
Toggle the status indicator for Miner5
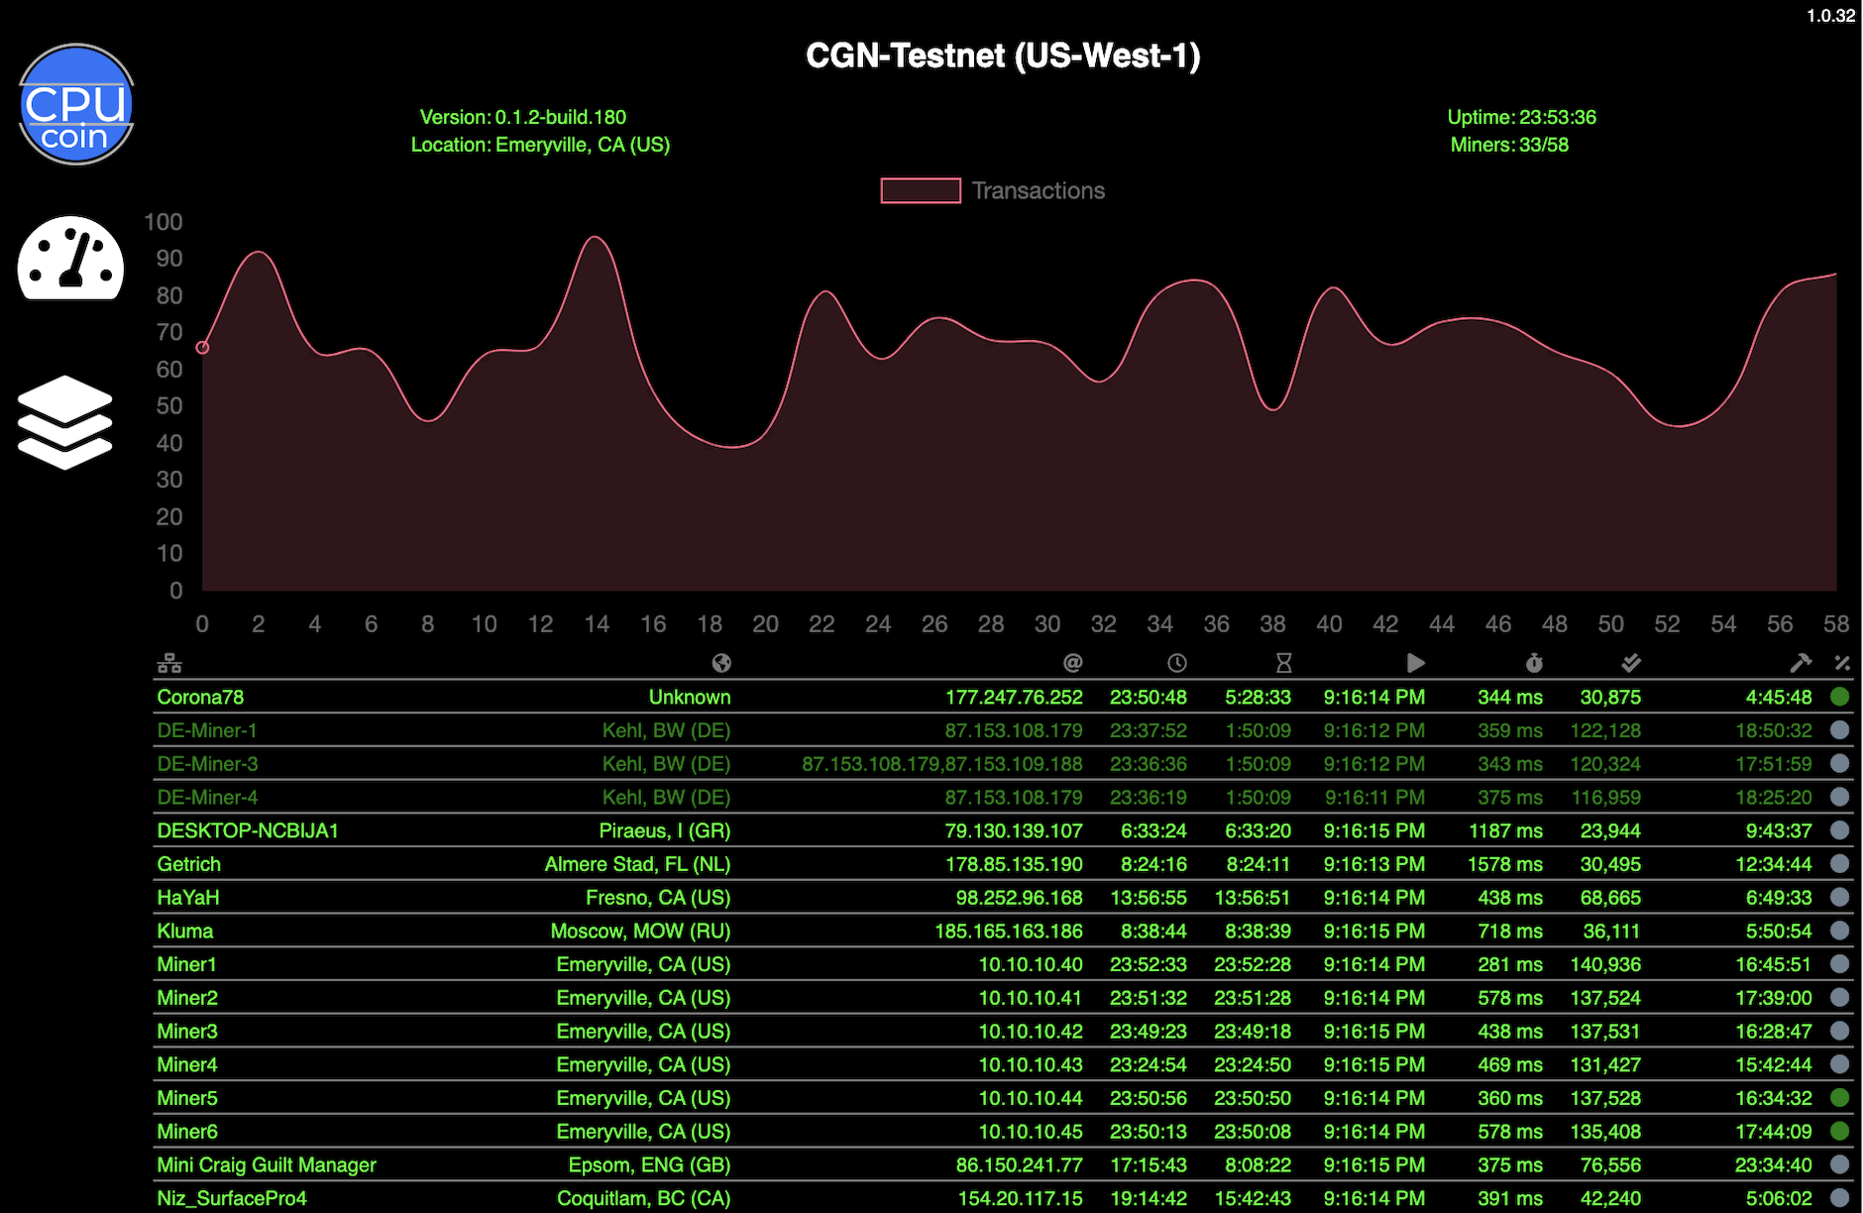pyautogui.click(x=1840, y=1098)
